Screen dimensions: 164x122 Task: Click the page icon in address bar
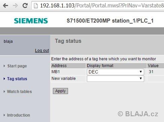36,6
